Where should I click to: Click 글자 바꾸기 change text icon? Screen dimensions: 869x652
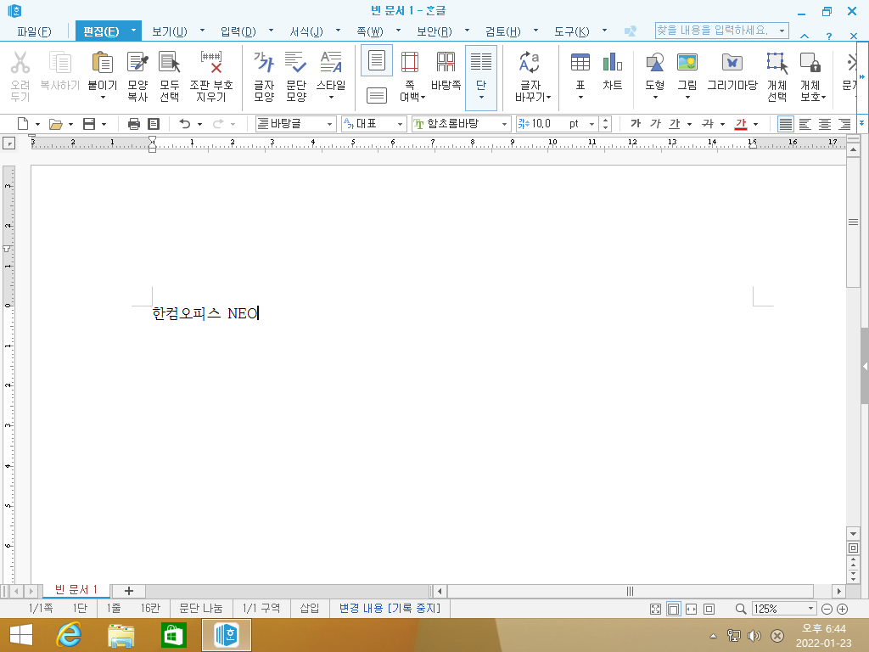click(x=530, y=62)
